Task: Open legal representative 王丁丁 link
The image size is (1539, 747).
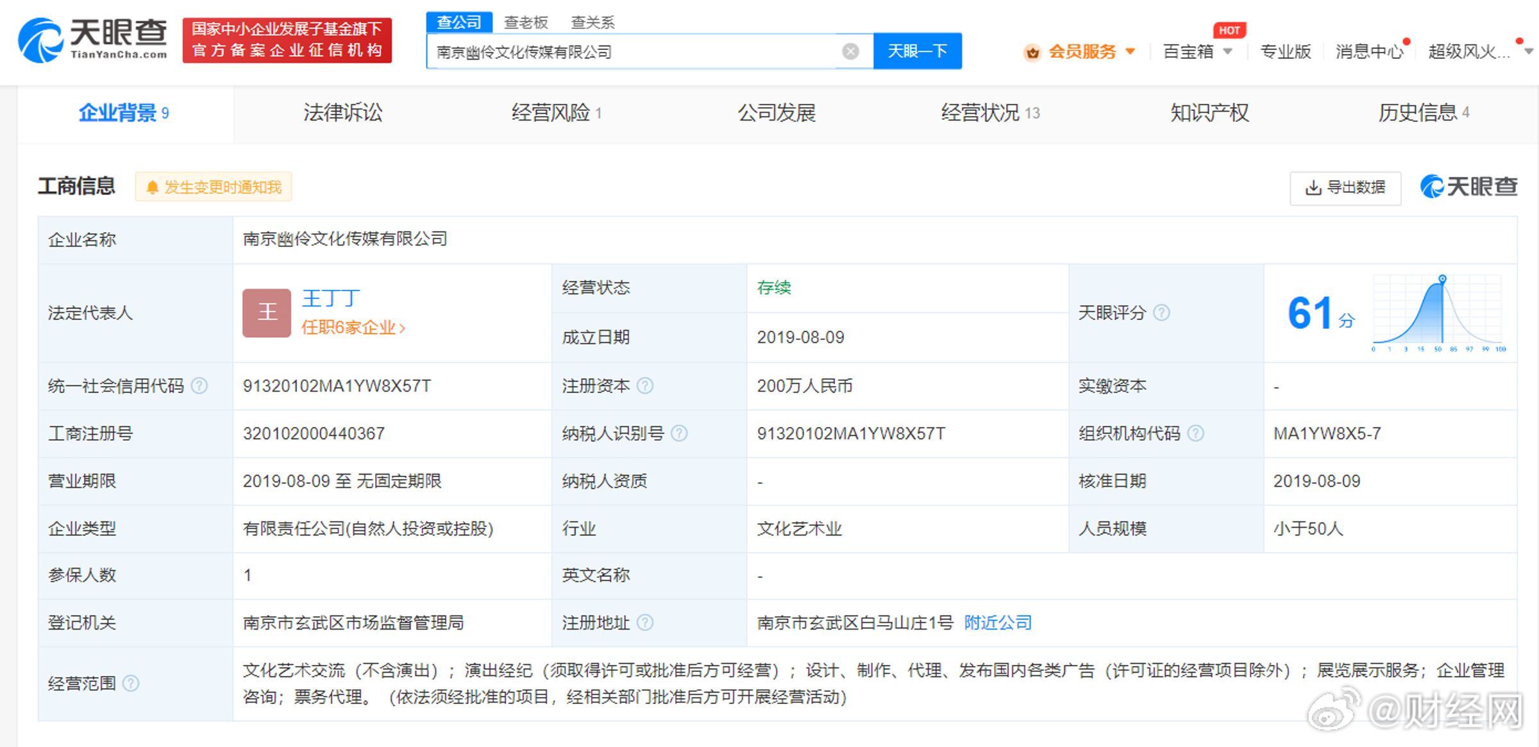Action: 331,299
